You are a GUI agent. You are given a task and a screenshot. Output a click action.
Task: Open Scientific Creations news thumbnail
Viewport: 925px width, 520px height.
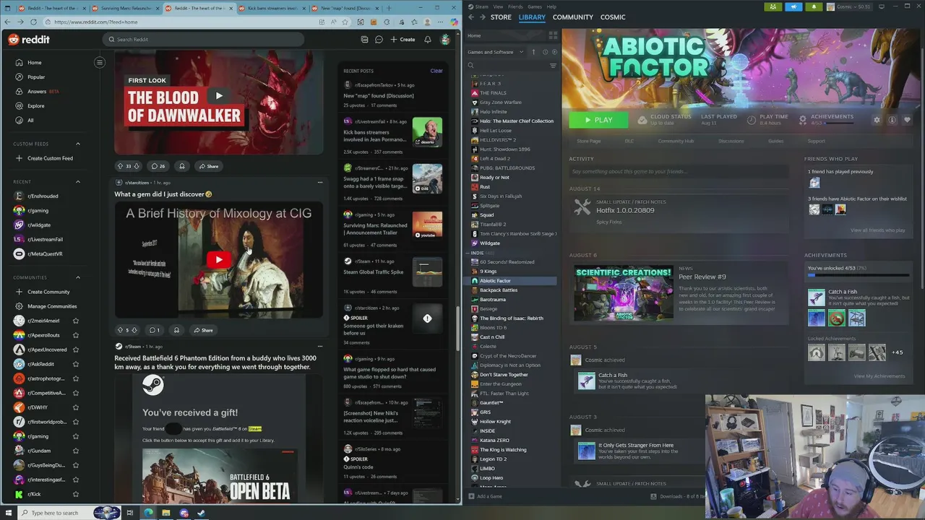[624, 293]
